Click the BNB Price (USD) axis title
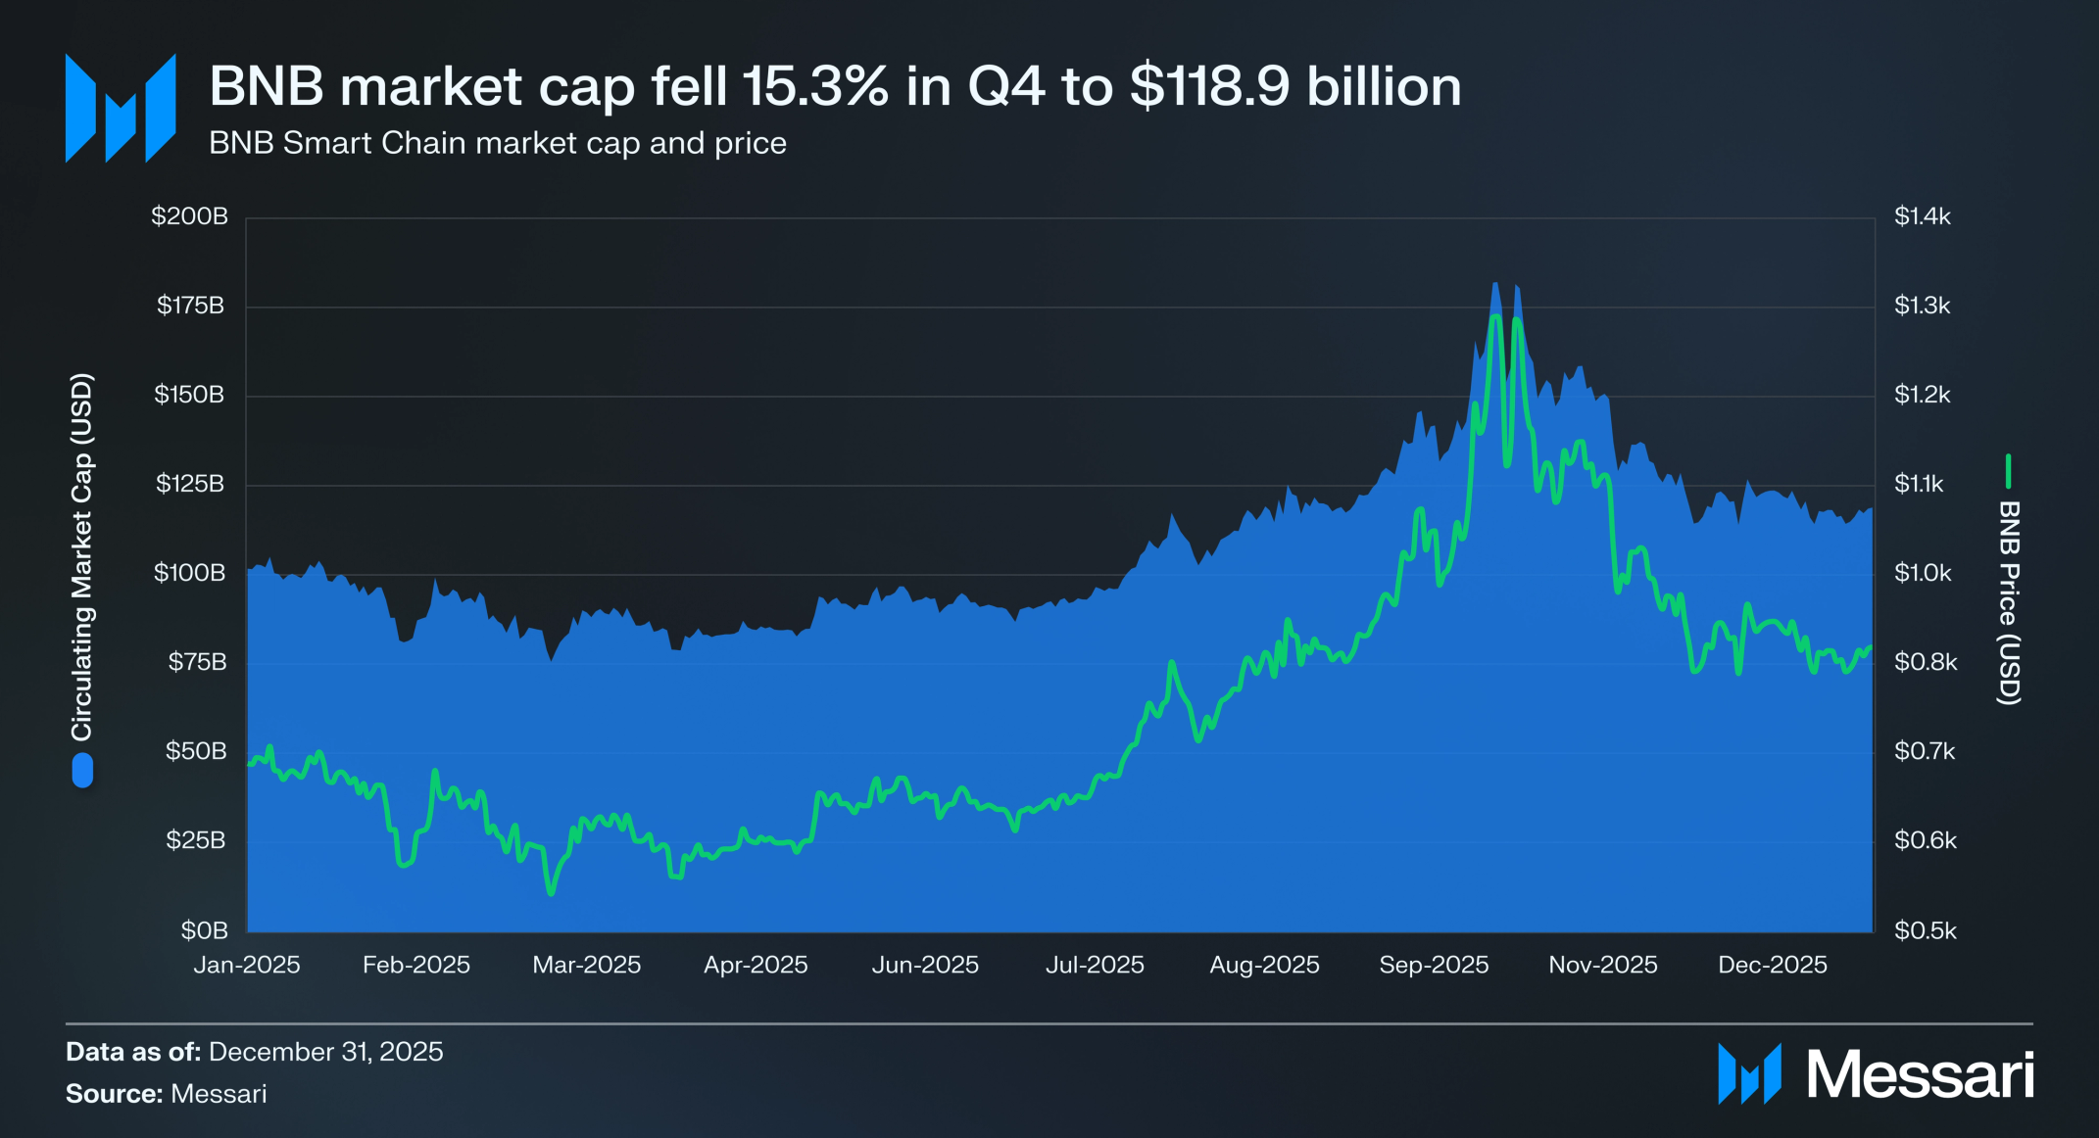 pyautogui.click(x=2009, y=602)
